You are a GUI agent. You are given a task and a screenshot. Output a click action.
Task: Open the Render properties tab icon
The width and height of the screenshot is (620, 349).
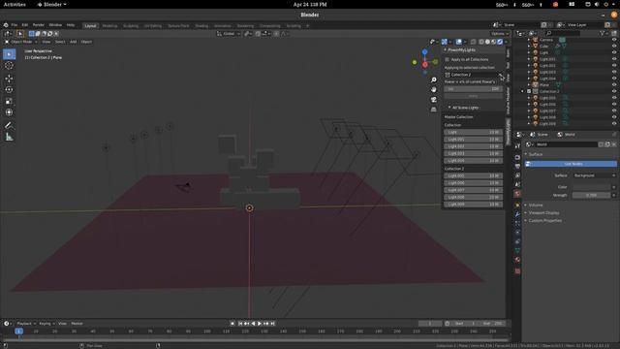pos(517,157)
